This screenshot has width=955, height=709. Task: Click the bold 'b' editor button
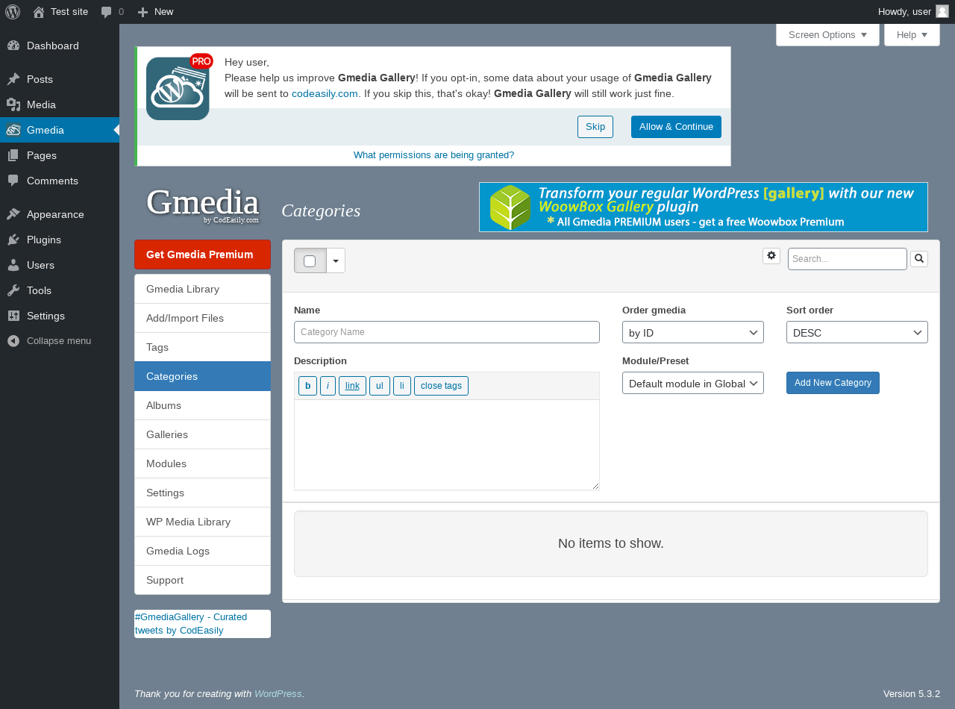point(307,386)
